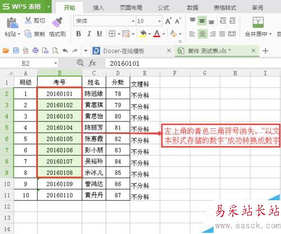Toggle align right
The width and height of the screenshot is (281, 234).
(212, 34)
